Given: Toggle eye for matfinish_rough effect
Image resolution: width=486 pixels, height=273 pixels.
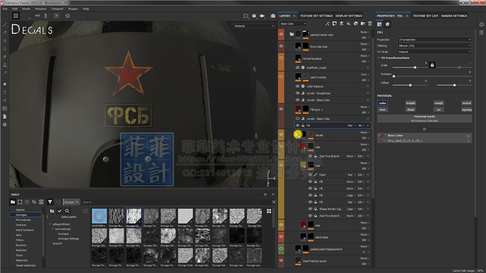Looking at the screenshot, I should [x=297, y=67].
